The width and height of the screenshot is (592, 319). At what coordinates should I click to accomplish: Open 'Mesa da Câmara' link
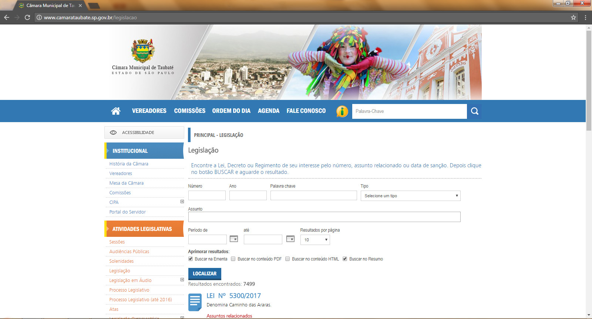[x=127, y=183]
